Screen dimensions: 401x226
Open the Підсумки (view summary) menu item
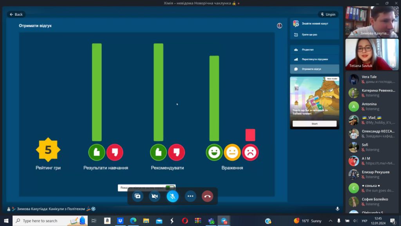click(314, 59)
